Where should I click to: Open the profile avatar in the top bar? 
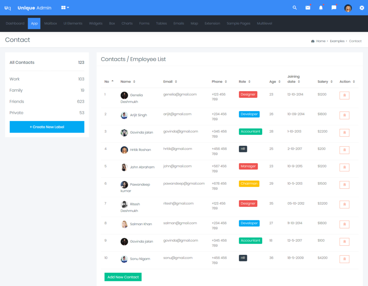pos(348,8)
